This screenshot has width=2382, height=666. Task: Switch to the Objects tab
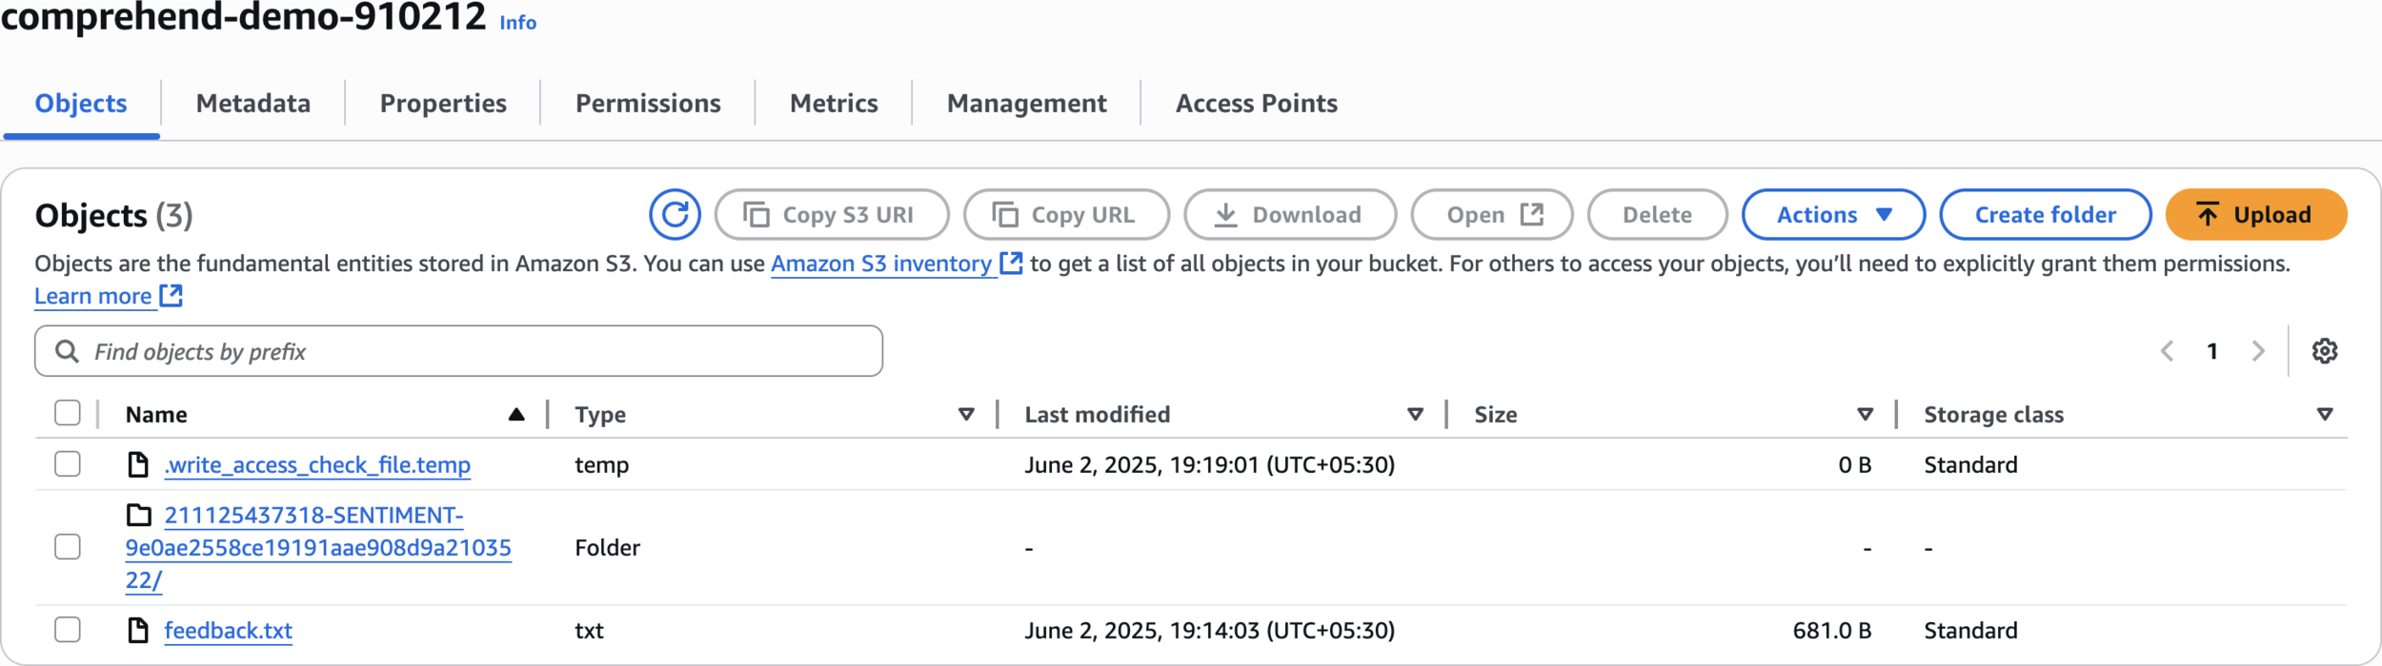click(81, 103)
